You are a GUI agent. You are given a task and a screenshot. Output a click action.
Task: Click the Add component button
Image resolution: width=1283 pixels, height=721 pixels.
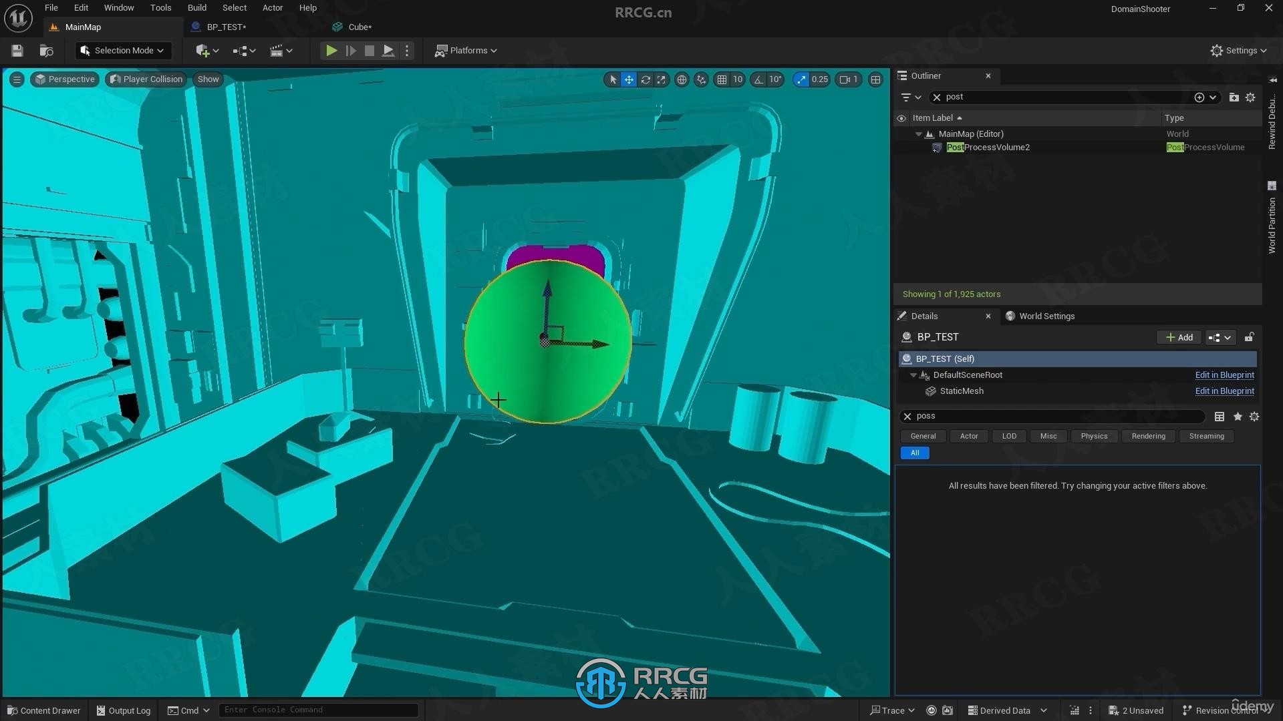1179,338
